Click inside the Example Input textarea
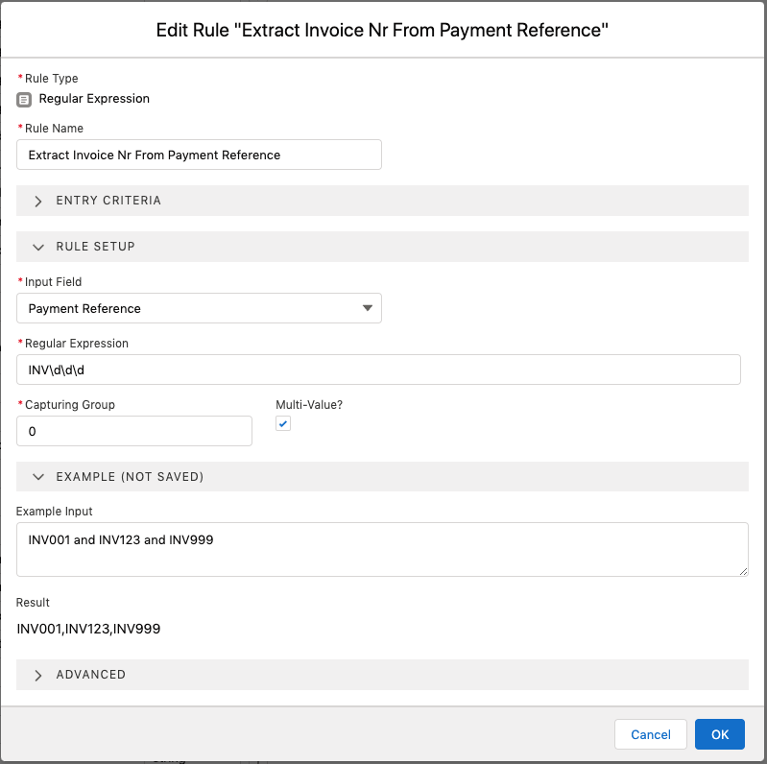Image resolution: width=767 pixels, height=764 pixels. pyautogui.click(x=382, y=549)
